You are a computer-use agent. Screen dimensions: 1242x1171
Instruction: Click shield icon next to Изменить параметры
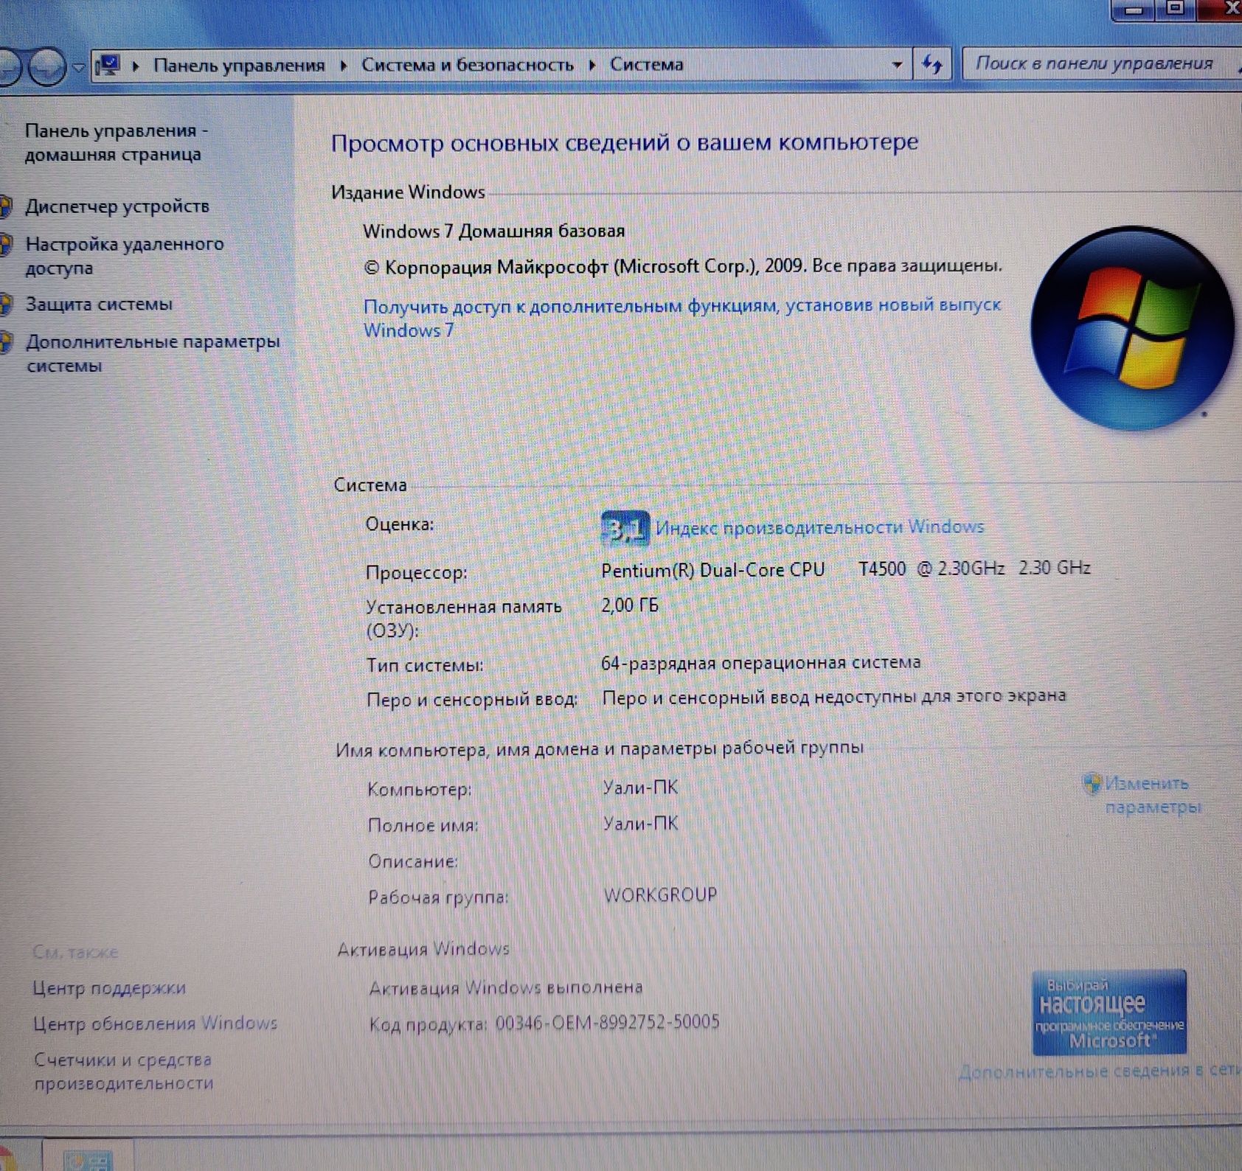tap(1092, 784)
